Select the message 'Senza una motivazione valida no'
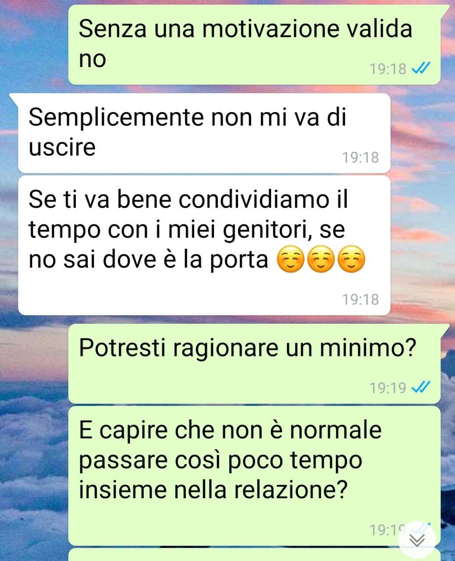This screenshot has height=561, width=455. pos(254,45)
